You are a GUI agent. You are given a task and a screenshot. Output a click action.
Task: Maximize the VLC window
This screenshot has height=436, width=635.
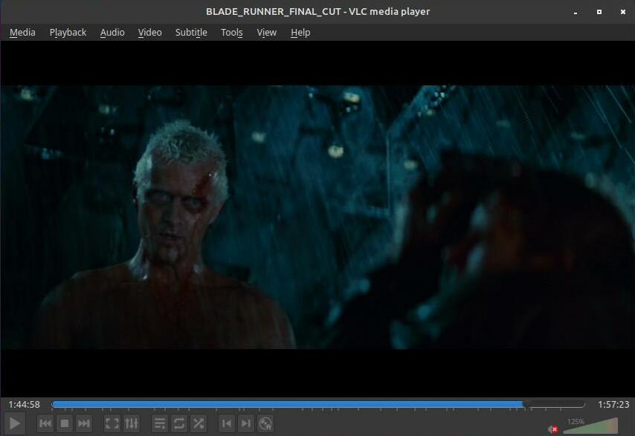tap(599, 12)
